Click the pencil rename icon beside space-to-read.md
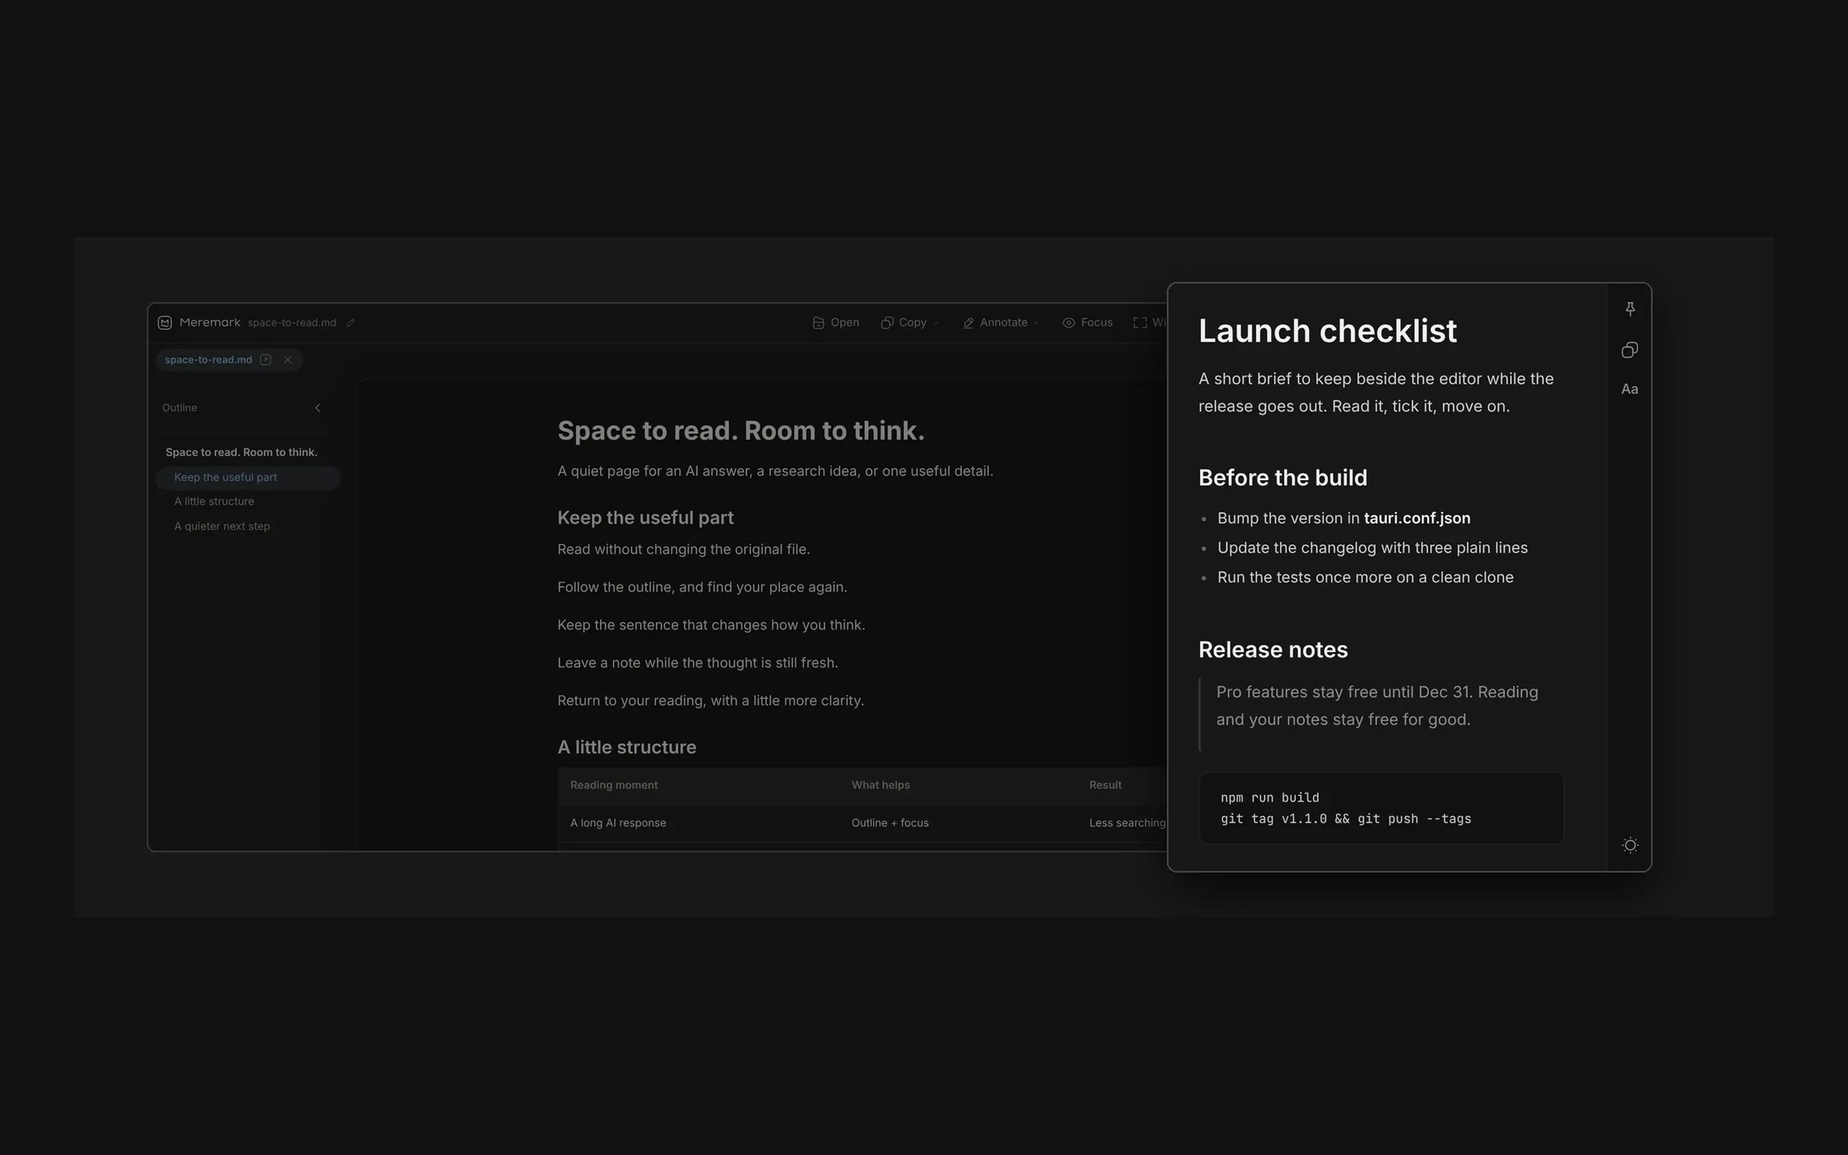1848x1155 pixels. [x=351, y=322]
